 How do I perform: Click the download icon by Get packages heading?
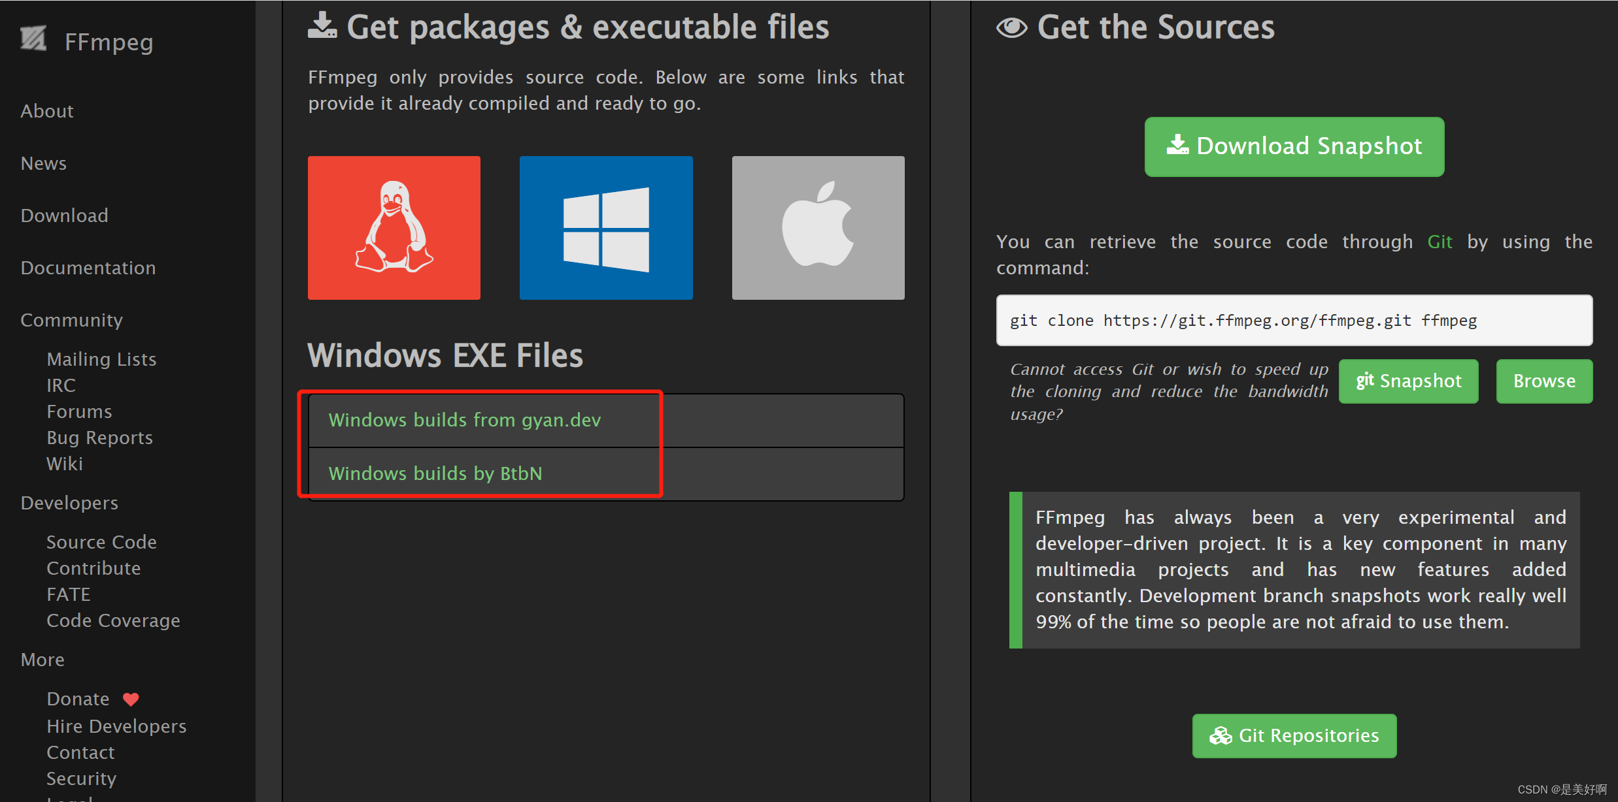pyautogui.click(x=322, y=26)
